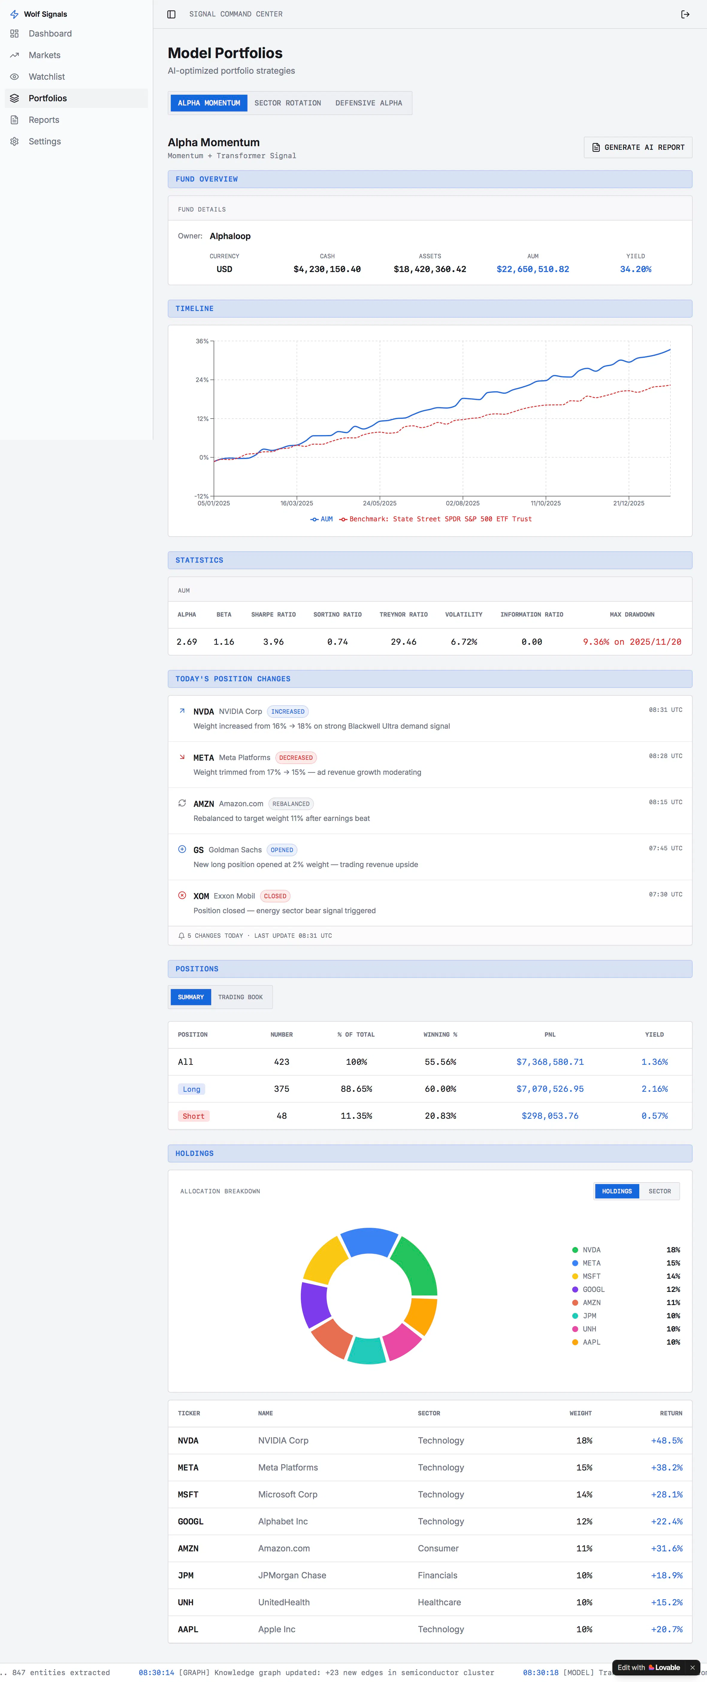
Task: Click the 08:30:14 GRAPH log entry
Action: [x=317, y=1672]
